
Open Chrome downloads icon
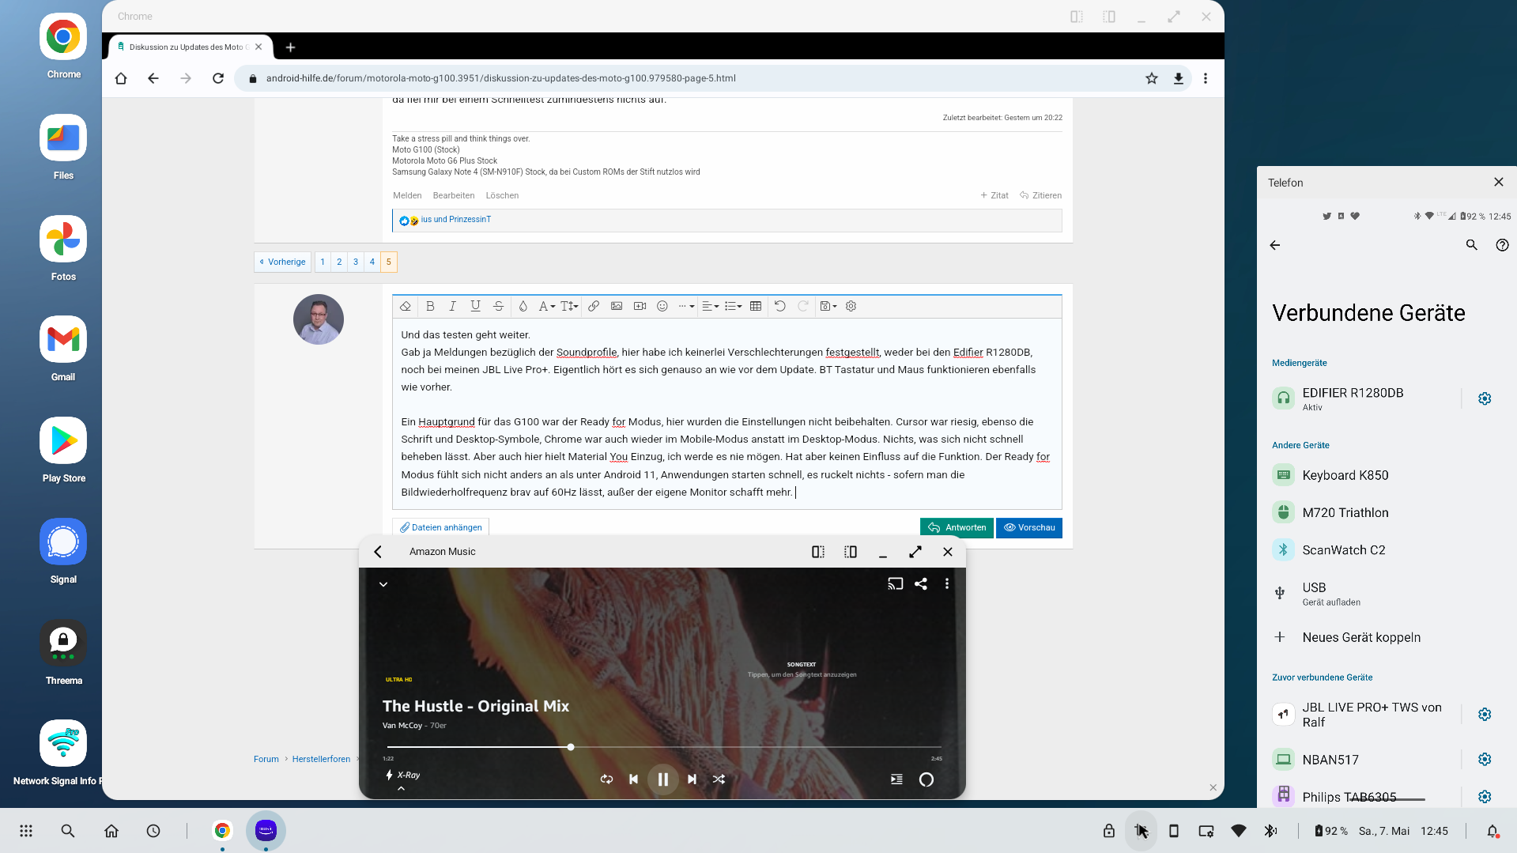1179,79
